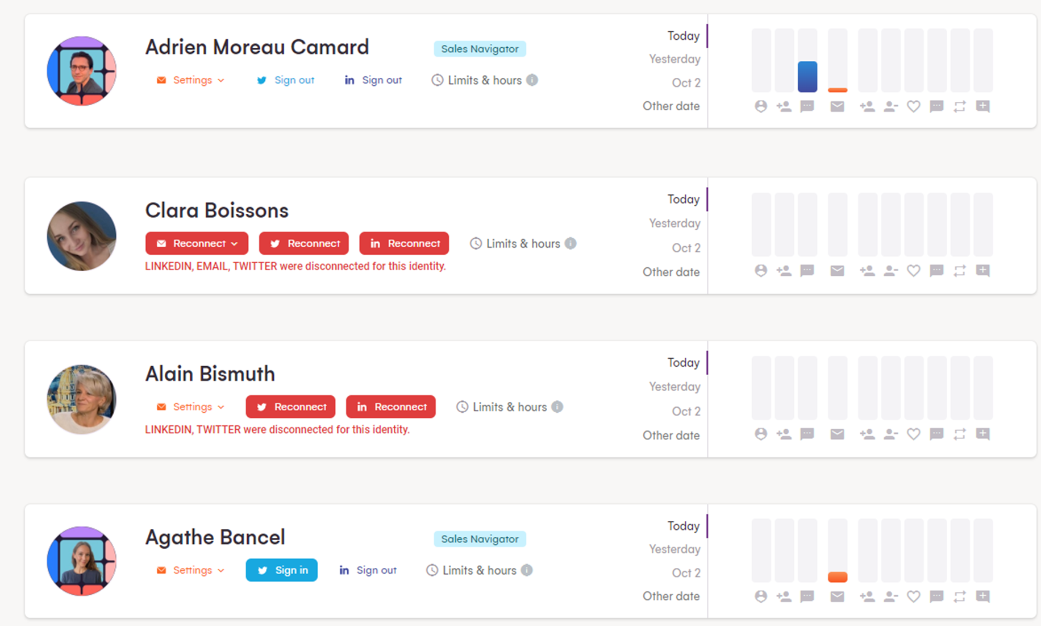Screen dimensions: 1041x626
Task: Reconnect Clara Boissons' LinkedIn account
Action: coord(404,243)
